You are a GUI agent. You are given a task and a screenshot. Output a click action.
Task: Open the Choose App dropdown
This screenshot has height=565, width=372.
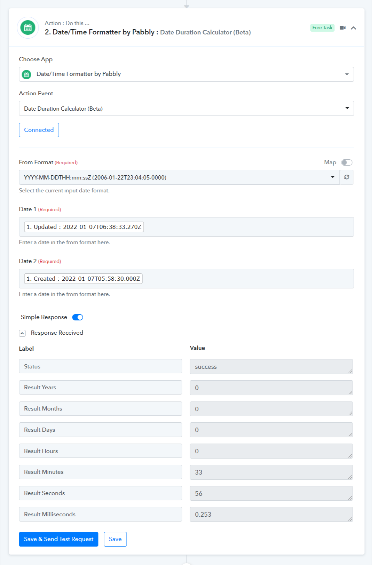(x=186, y=74)
